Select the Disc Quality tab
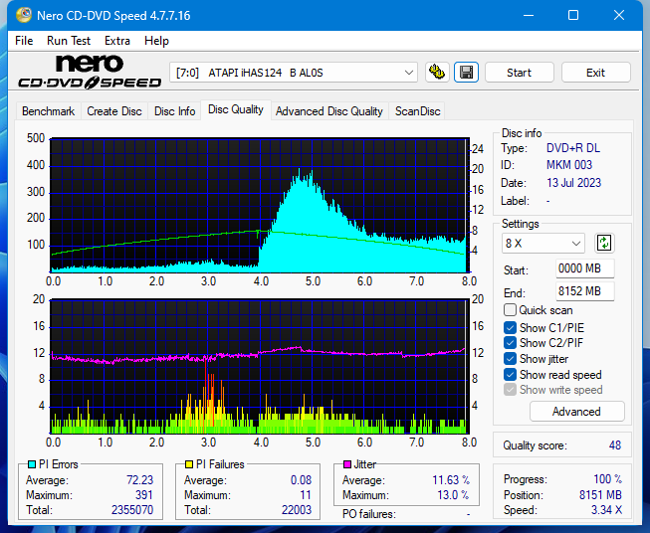650x533 pixels. pyautogui.click(x=236, y=109)
